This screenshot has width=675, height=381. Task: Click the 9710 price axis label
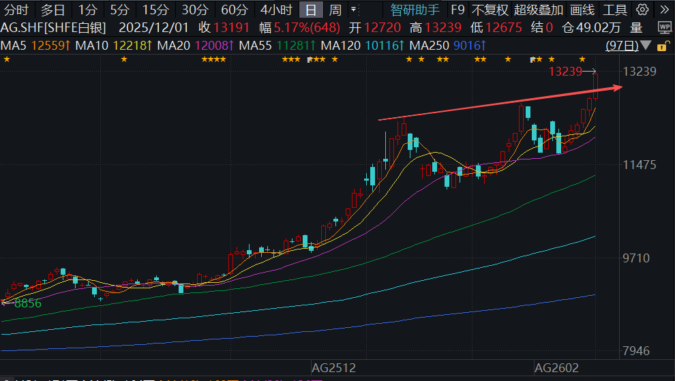pyautogui.click(x=636, y=258)
